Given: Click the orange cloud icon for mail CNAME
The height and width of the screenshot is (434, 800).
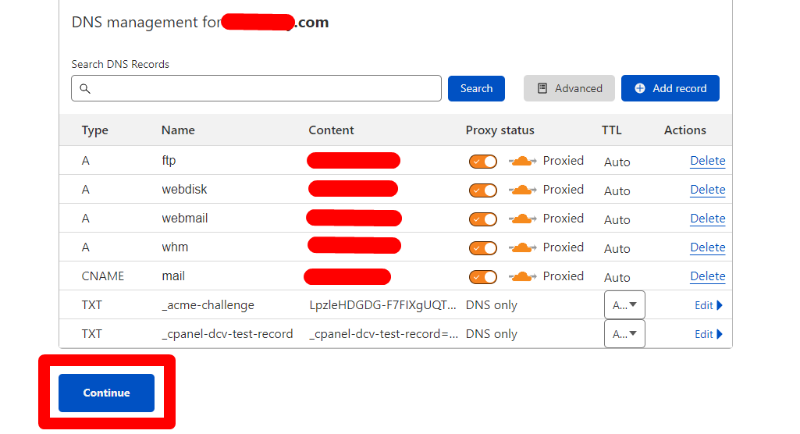Looking at the screenshot, I should point(522,277).
